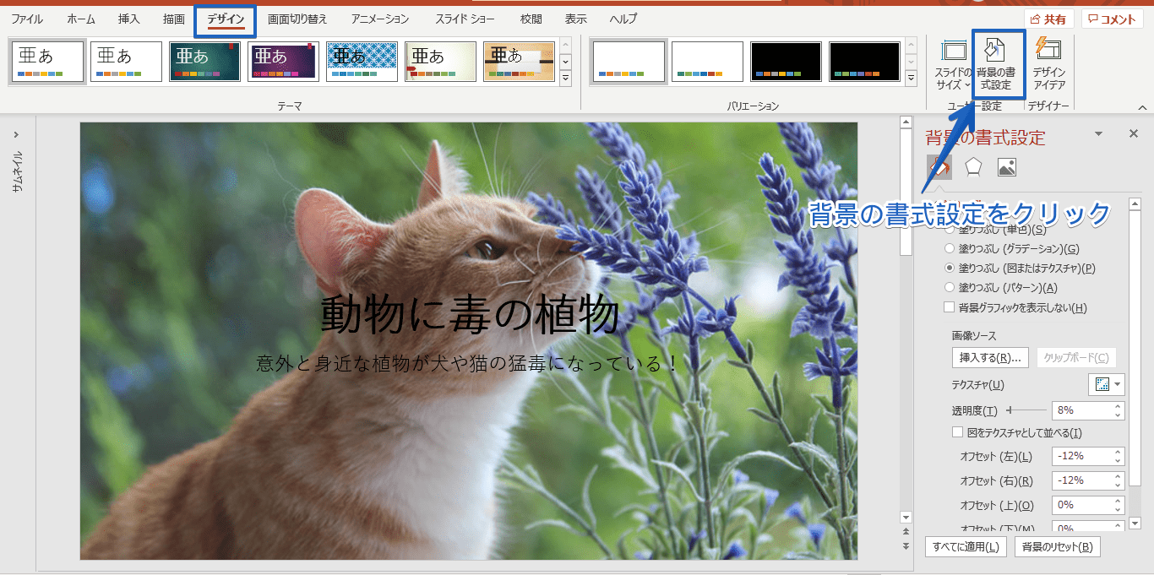Expand the variations gallery dropdown
This screenshot has width=1154, height=575.
[911, 78]
